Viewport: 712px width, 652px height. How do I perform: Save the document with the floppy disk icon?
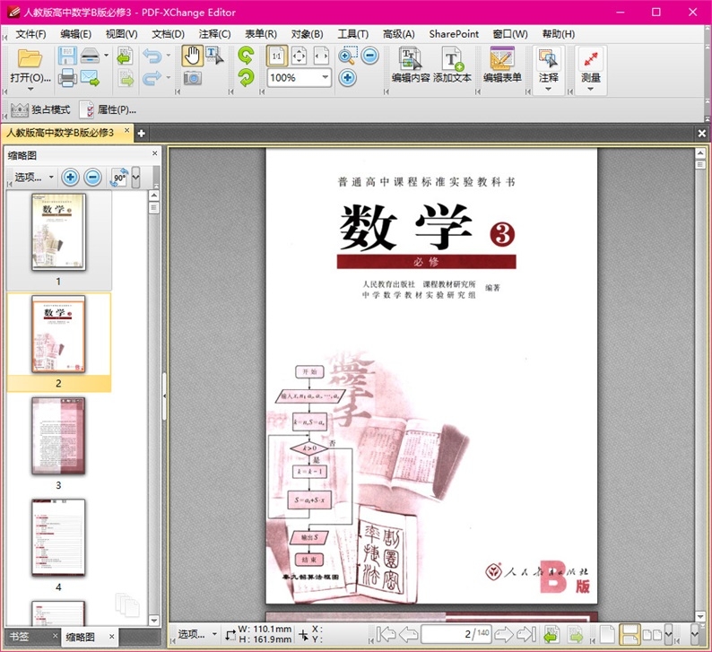66,56
